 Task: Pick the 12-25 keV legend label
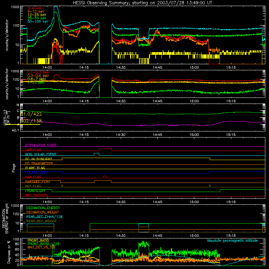point(37,15)
